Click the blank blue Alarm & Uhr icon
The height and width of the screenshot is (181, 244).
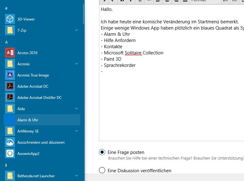(x=10, y=120)
